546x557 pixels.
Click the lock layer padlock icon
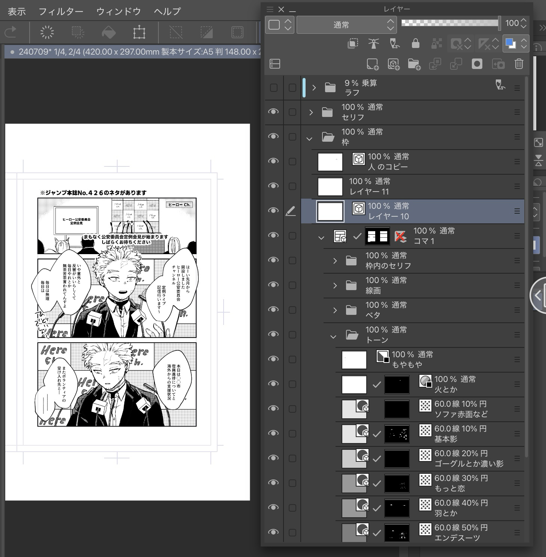click(x=415, y=44)
